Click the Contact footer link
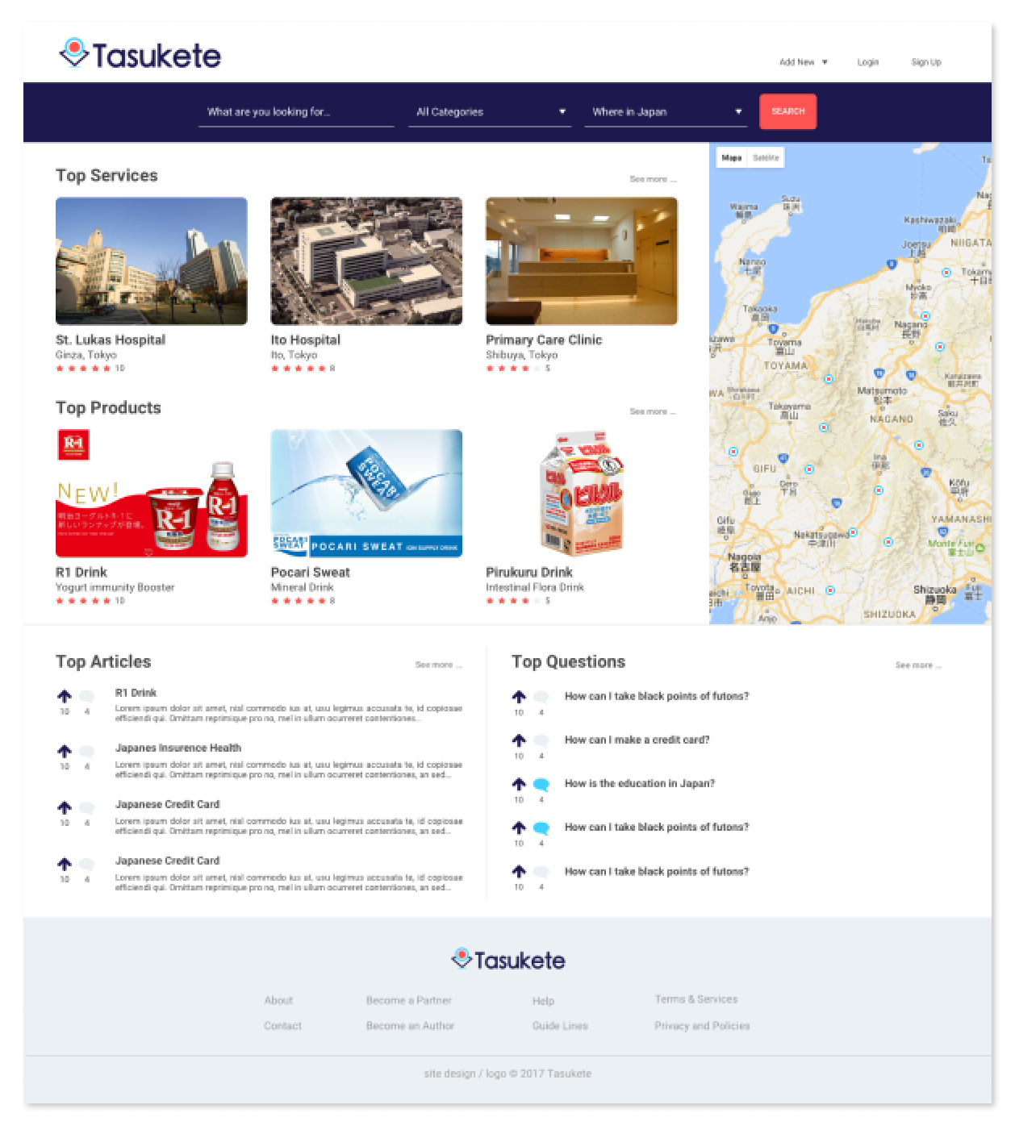The width and height of the screenshot is (1015, 1134). [x=282, y=1026]
